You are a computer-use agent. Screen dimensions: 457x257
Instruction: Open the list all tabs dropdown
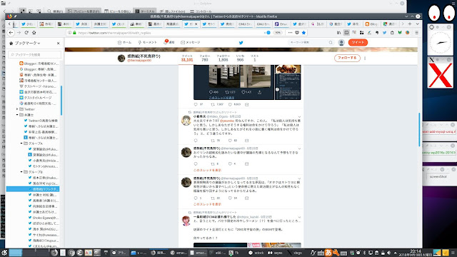point(417,24)
